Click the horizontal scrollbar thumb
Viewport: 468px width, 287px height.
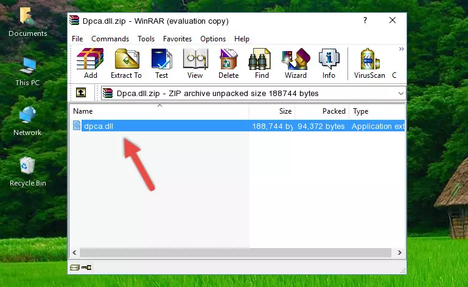point(236,253)
